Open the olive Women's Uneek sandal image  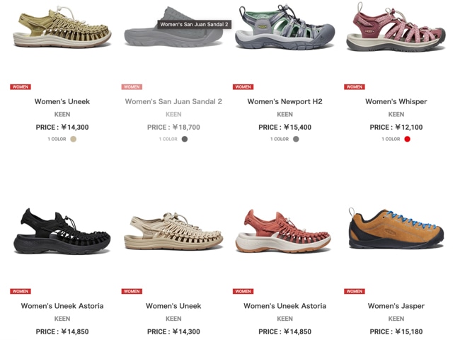coord(62,28)
